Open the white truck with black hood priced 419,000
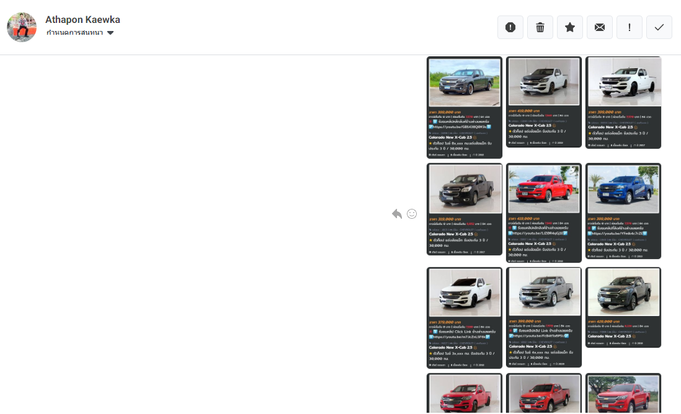Screen dimensions: 681x414 (x=544, y=102)
